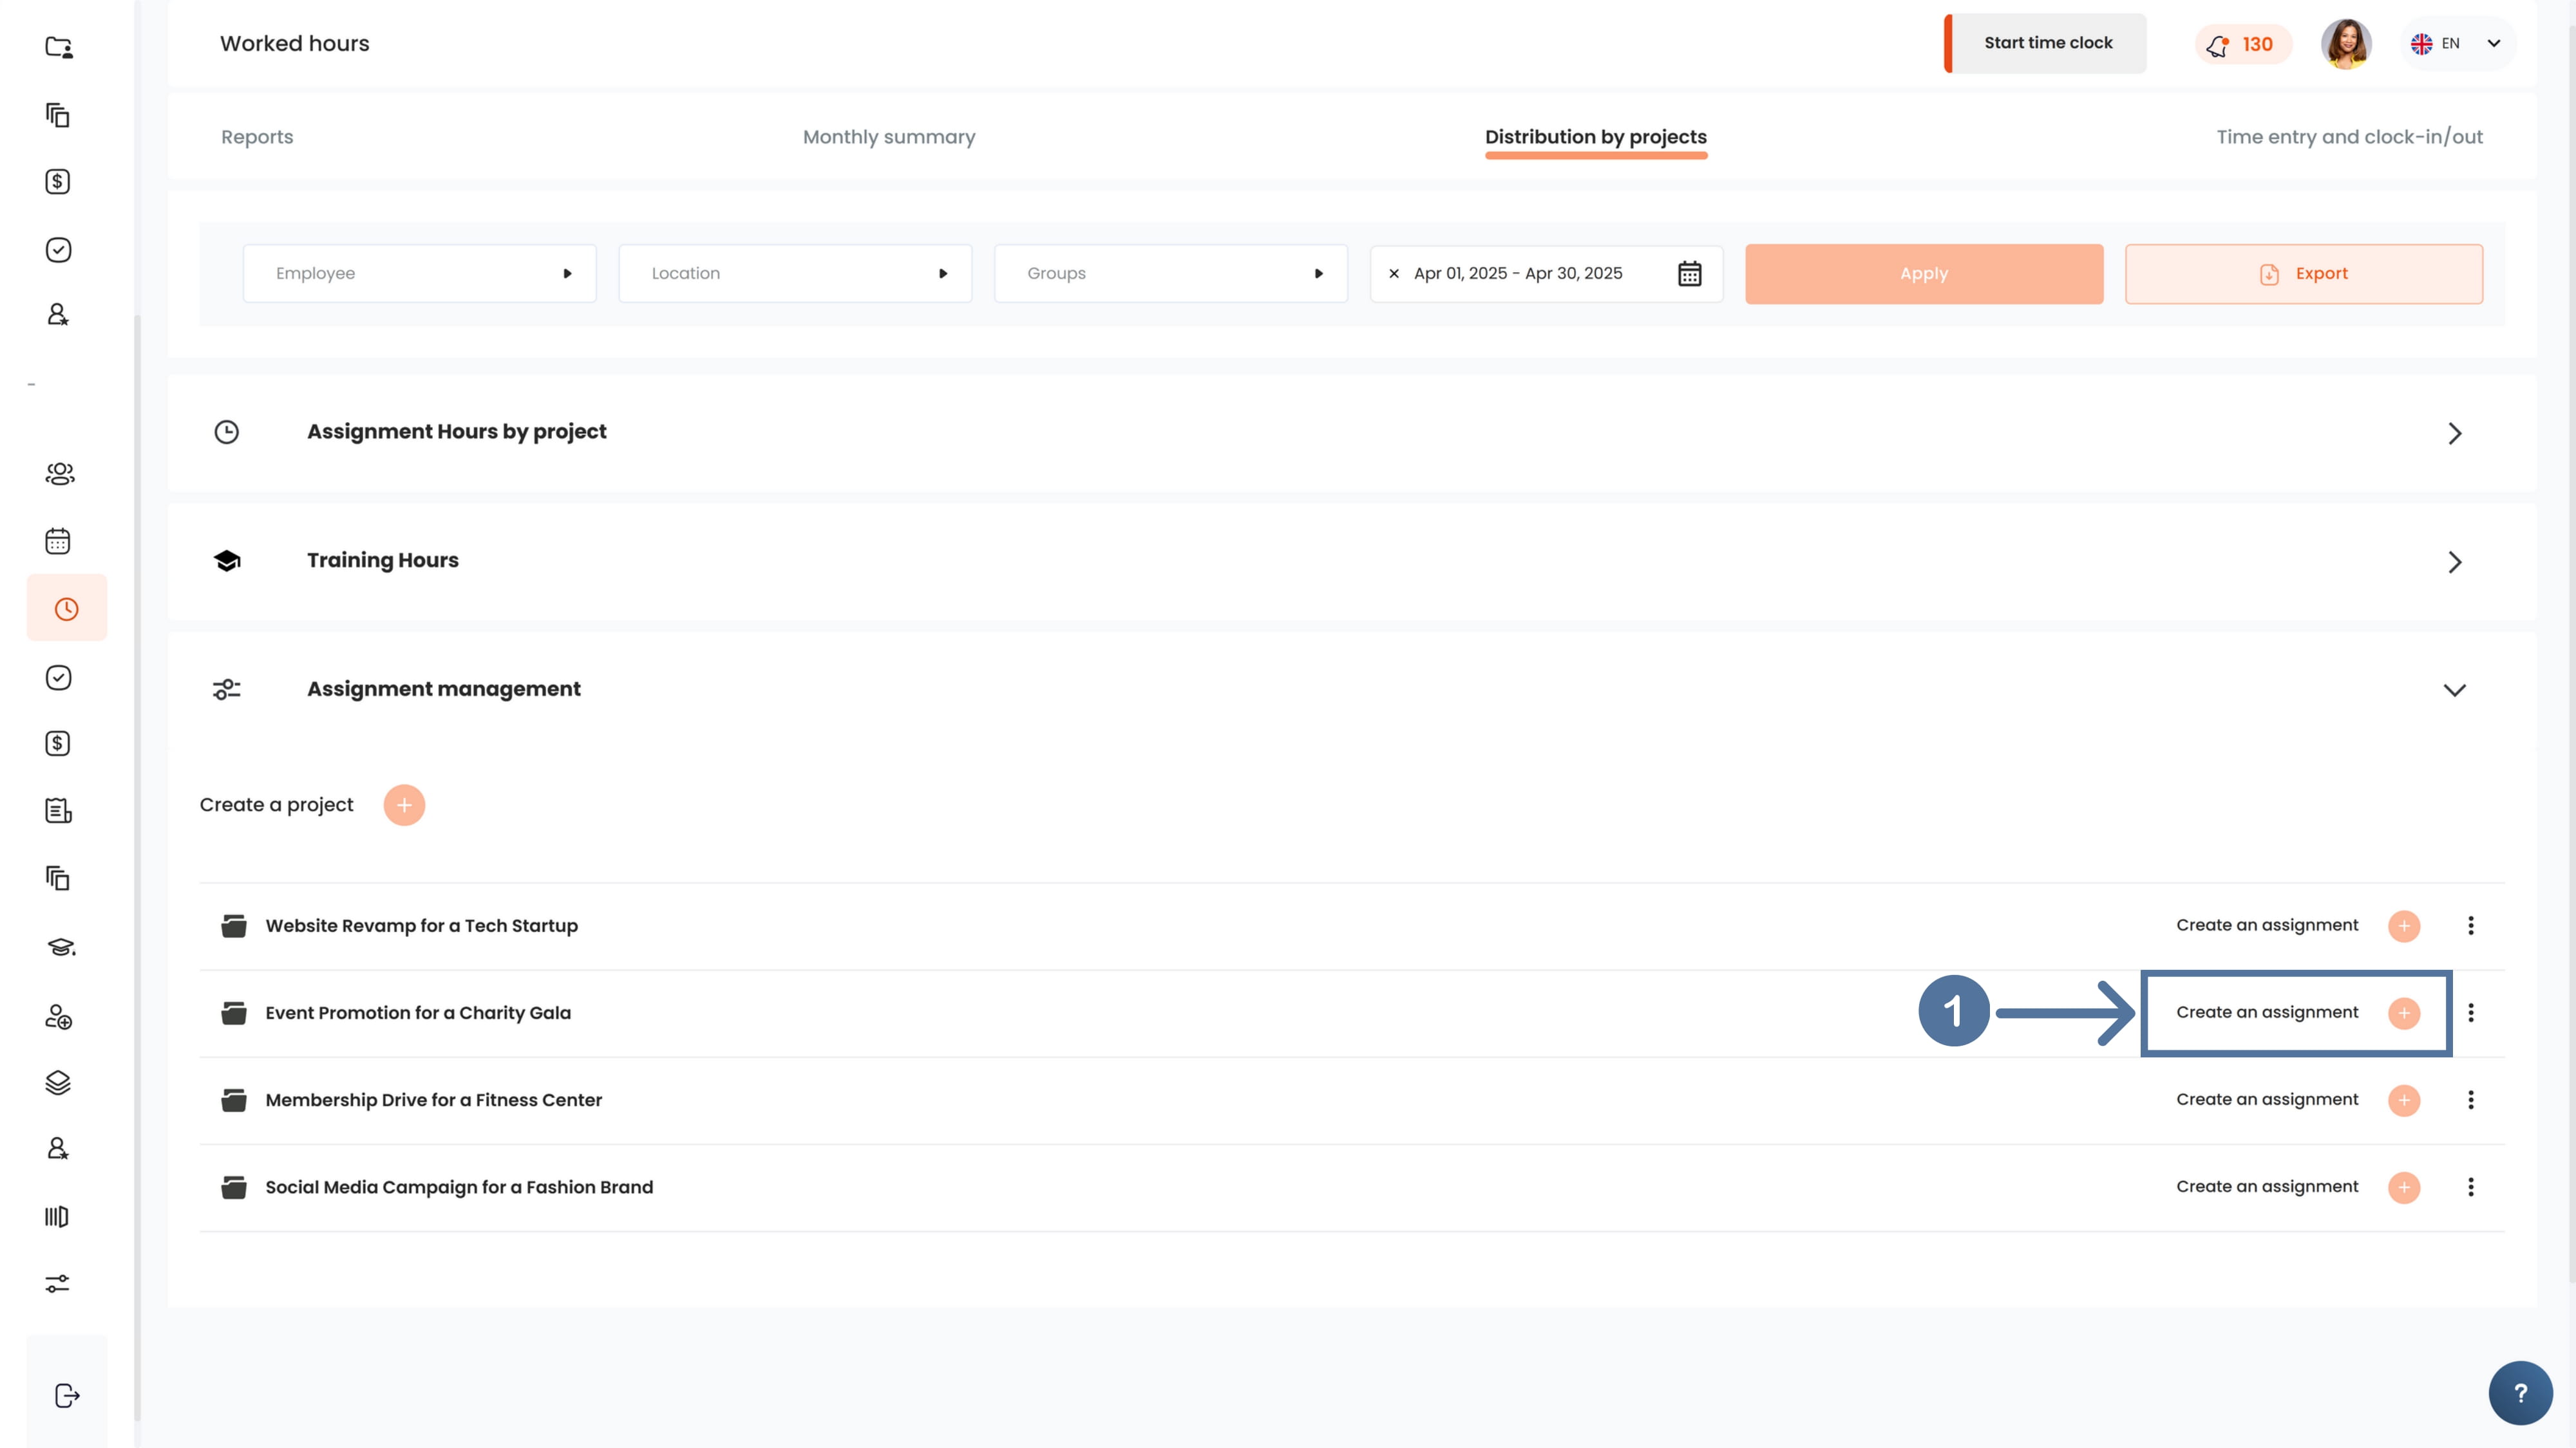The width and height of the screenshot is (2576, 1448).
Task: Open the team group icon in sidebar
Action: pyautogui.click(x=60, y=474)
